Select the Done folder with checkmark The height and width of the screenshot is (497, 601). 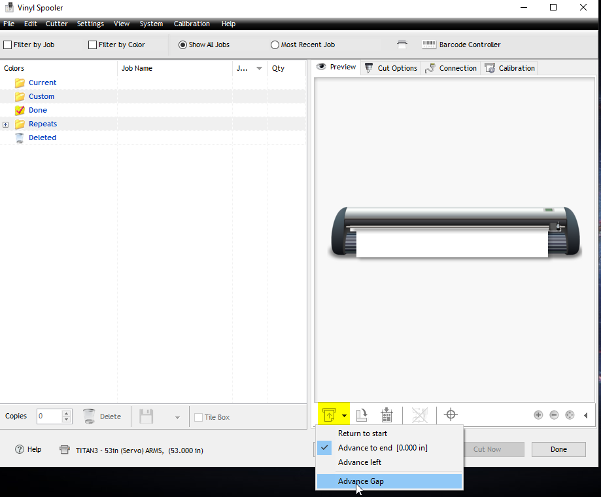[37, 110]
